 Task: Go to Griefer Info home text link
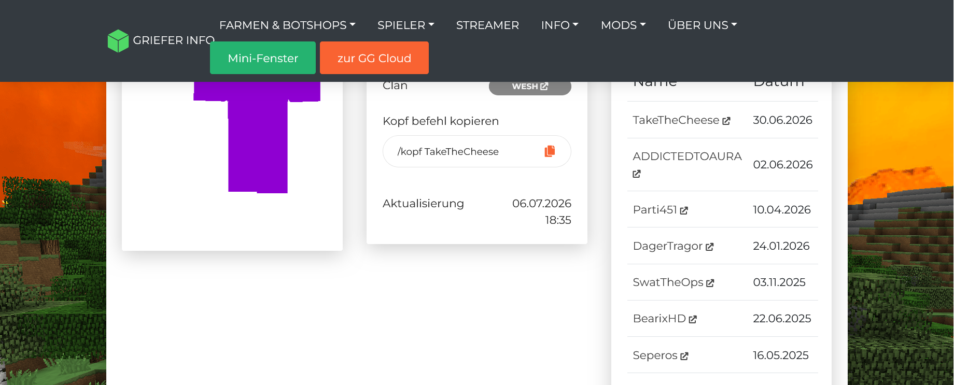point(174,40)
